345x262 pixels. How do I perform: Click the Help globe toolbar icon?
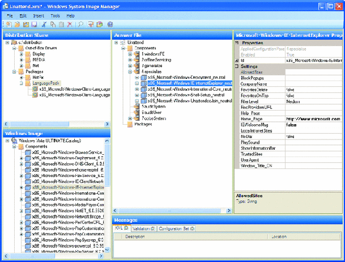tap(110, 24)
